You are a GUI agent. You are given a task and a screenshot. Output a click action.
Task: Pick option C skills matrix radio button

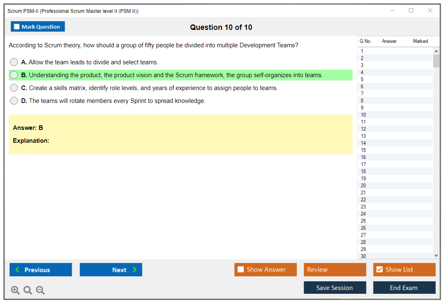pyautogui.click(x=14, y=88)
